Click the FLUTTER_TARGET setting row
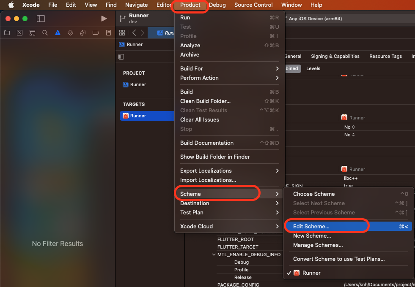 click(x=238, y=247)
